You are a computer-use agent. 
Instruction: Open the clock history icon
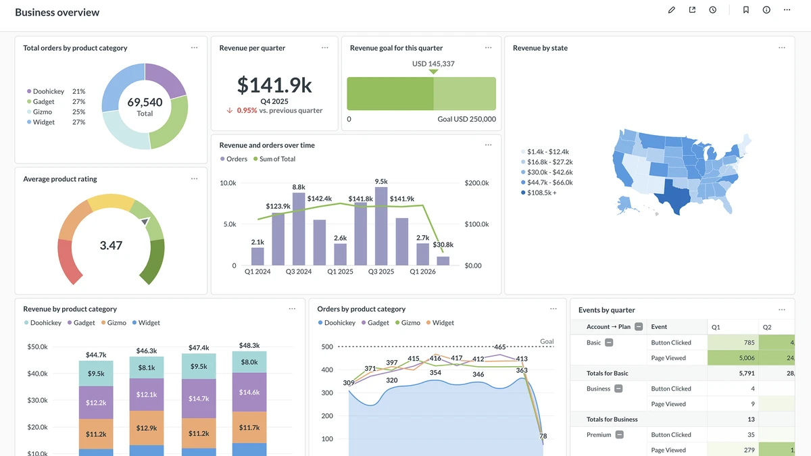(x=713, y=10)
